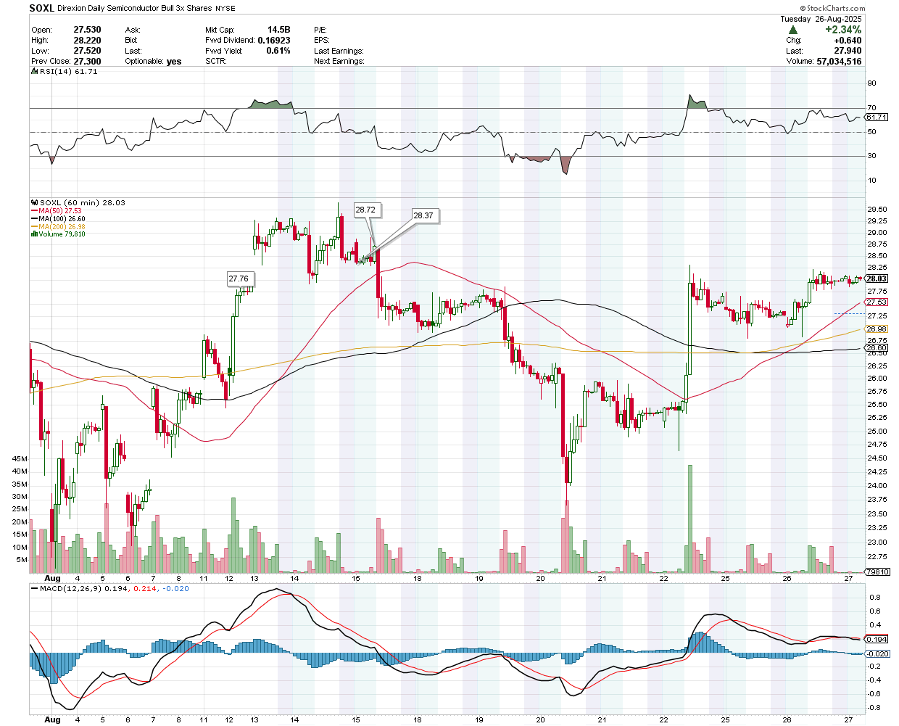This screenshot has width=899, height=726.
Task: Click the 0.194 value tag on the MACD axis
Action: [x=877, y=639]
